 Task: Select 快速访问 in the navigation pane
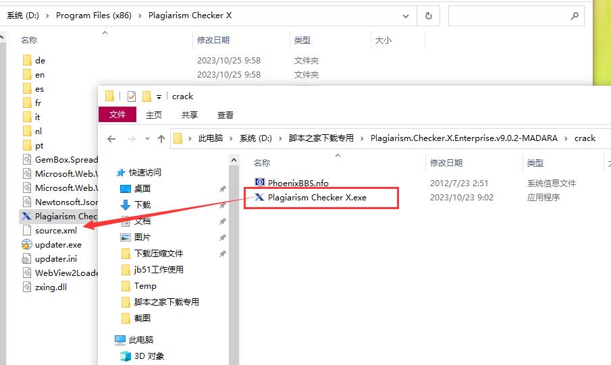click(x=145, y=173)
